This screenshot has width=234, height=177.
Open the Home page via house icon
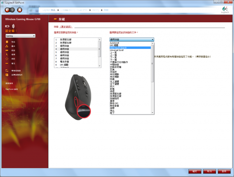pyautogui.click(x=19, y=10)
